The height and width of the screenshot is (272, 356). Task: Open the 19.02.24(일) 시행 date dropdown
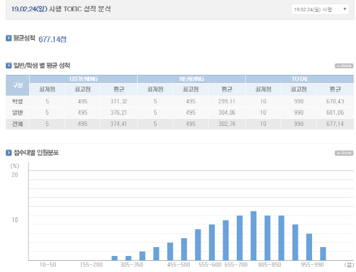coord(320,10)
